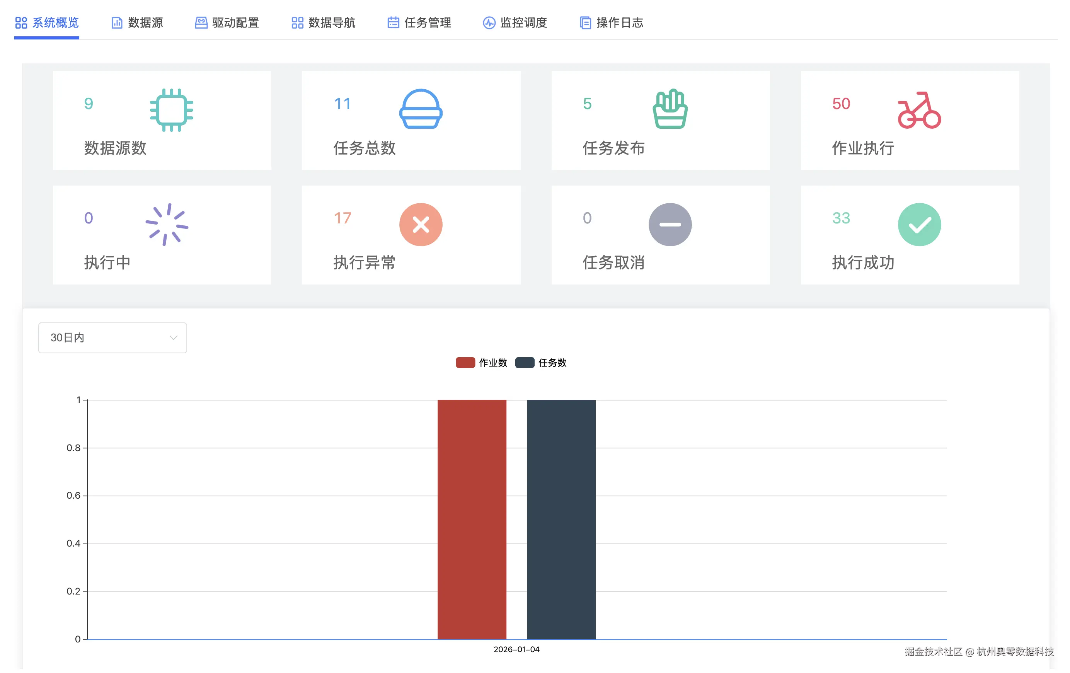Click the chevron arrow in 30日内 selector
The height and width of the screenshot is (673, 1070).
(x=173, y=337)
